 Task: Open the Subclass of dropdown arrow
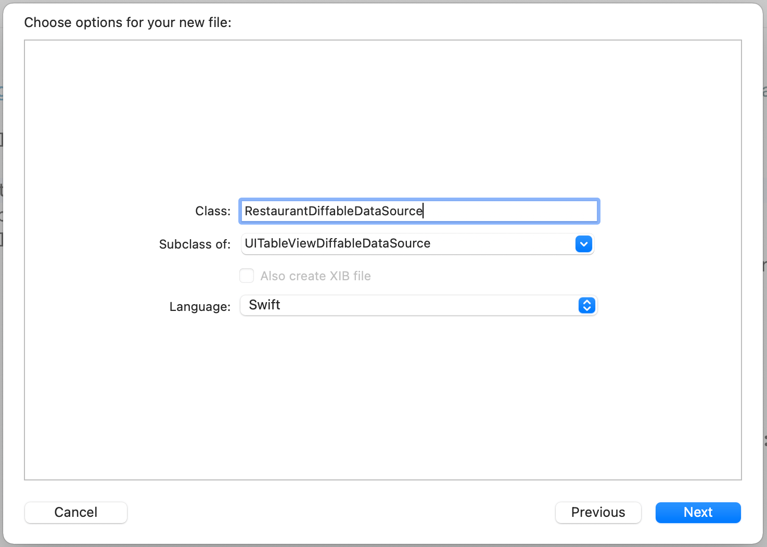coord(583,244)
